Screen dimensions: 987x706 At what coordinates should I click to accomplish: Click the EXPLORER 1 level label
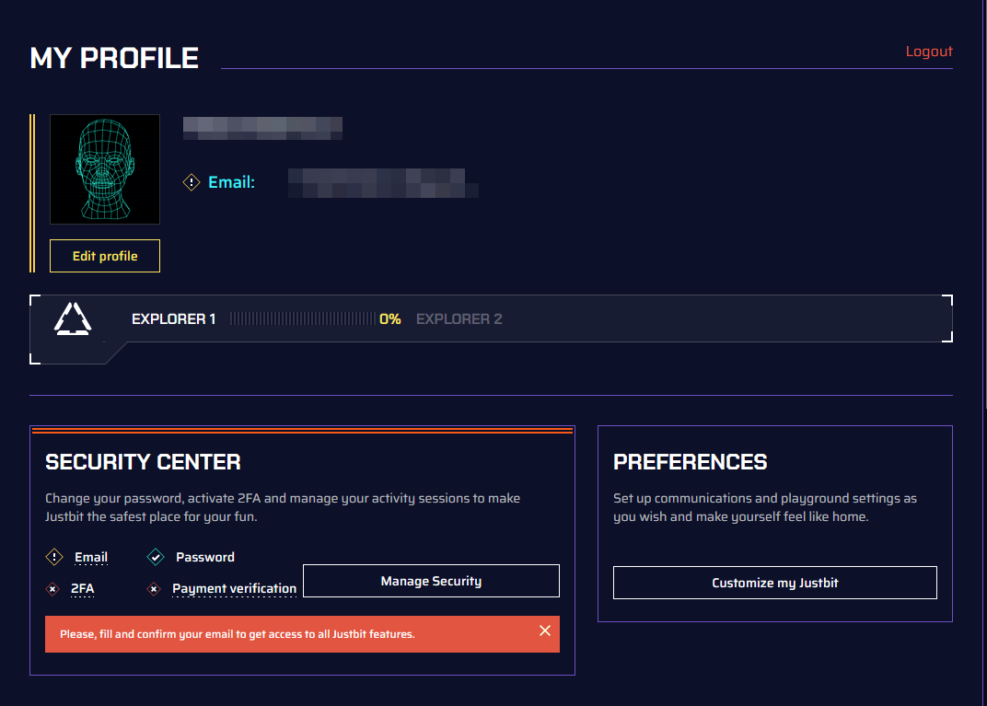tap(174, 319)
